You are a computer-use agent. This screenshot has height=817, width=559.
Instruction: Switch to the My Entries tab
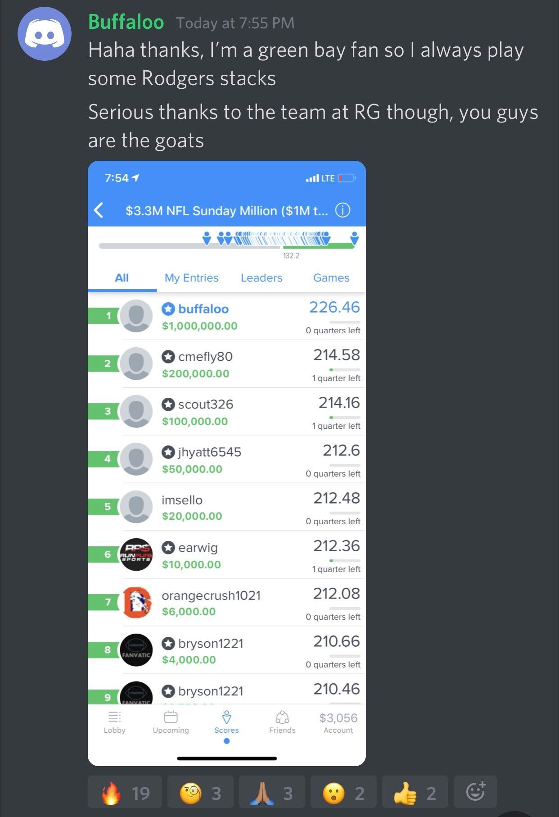click(191, 278)
